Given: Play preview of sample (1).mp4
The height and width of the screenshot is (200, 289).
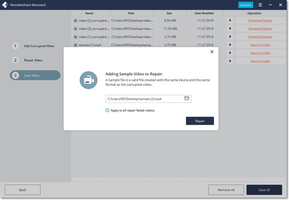Looking at the screenshot, I should [x=230, y=45].
